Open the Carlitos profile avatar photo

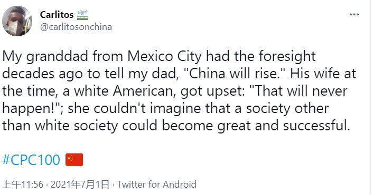pyautogui.click(x=17, y=21)
